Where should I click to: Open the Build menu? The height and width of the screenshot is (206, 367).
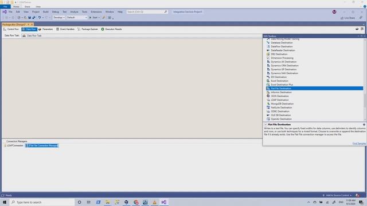[x=46, y=11]
